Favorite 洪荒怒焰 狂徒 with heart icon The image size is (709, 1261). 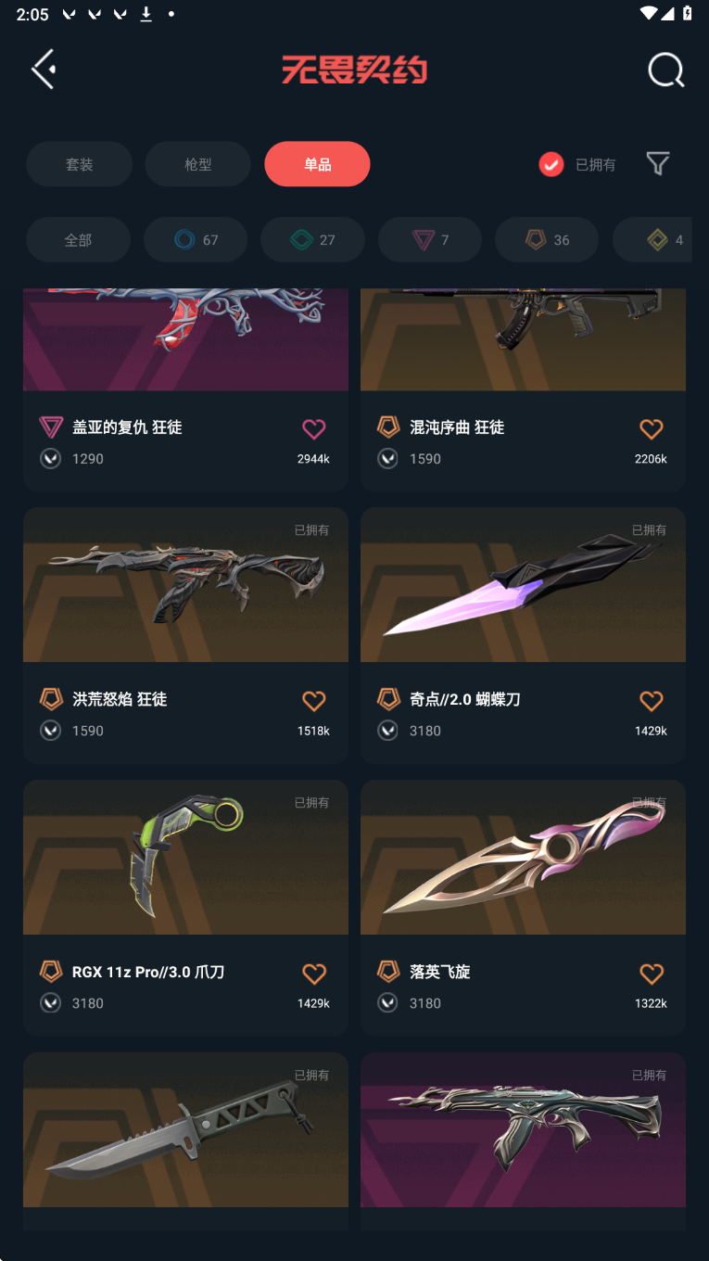[314, 701]
